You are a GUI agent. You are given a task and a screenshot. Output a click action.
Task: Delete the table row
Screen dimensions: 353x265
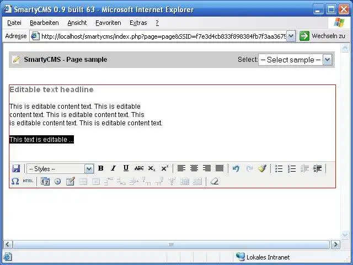tap(133, 181)
